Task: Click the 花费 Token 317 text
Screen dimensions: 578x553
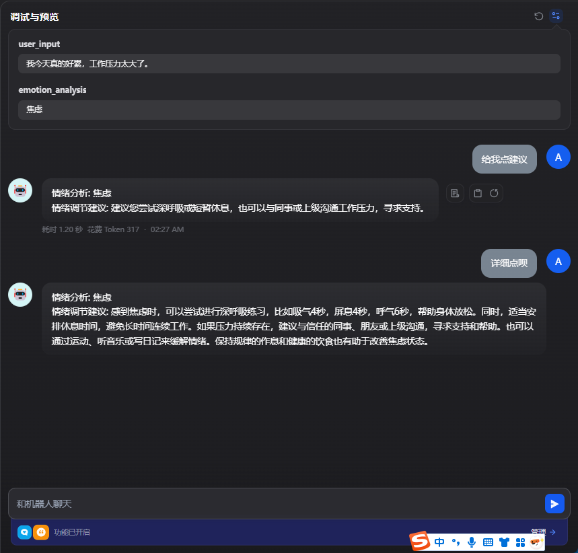Action: point(114,229)
